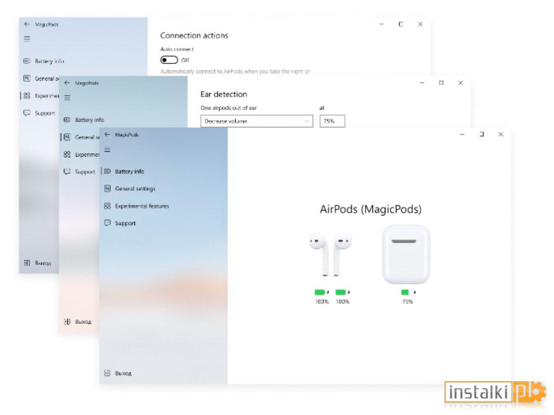Close the front MagicPods window
554x415 pixels.
tap(500, 134)
